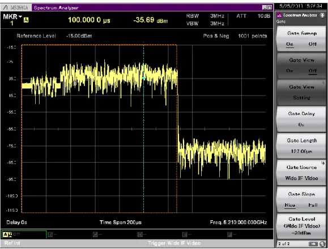Select the VBW 3MHz setting
Viewport: 328px width, 249px height.
tap(205, 24)
